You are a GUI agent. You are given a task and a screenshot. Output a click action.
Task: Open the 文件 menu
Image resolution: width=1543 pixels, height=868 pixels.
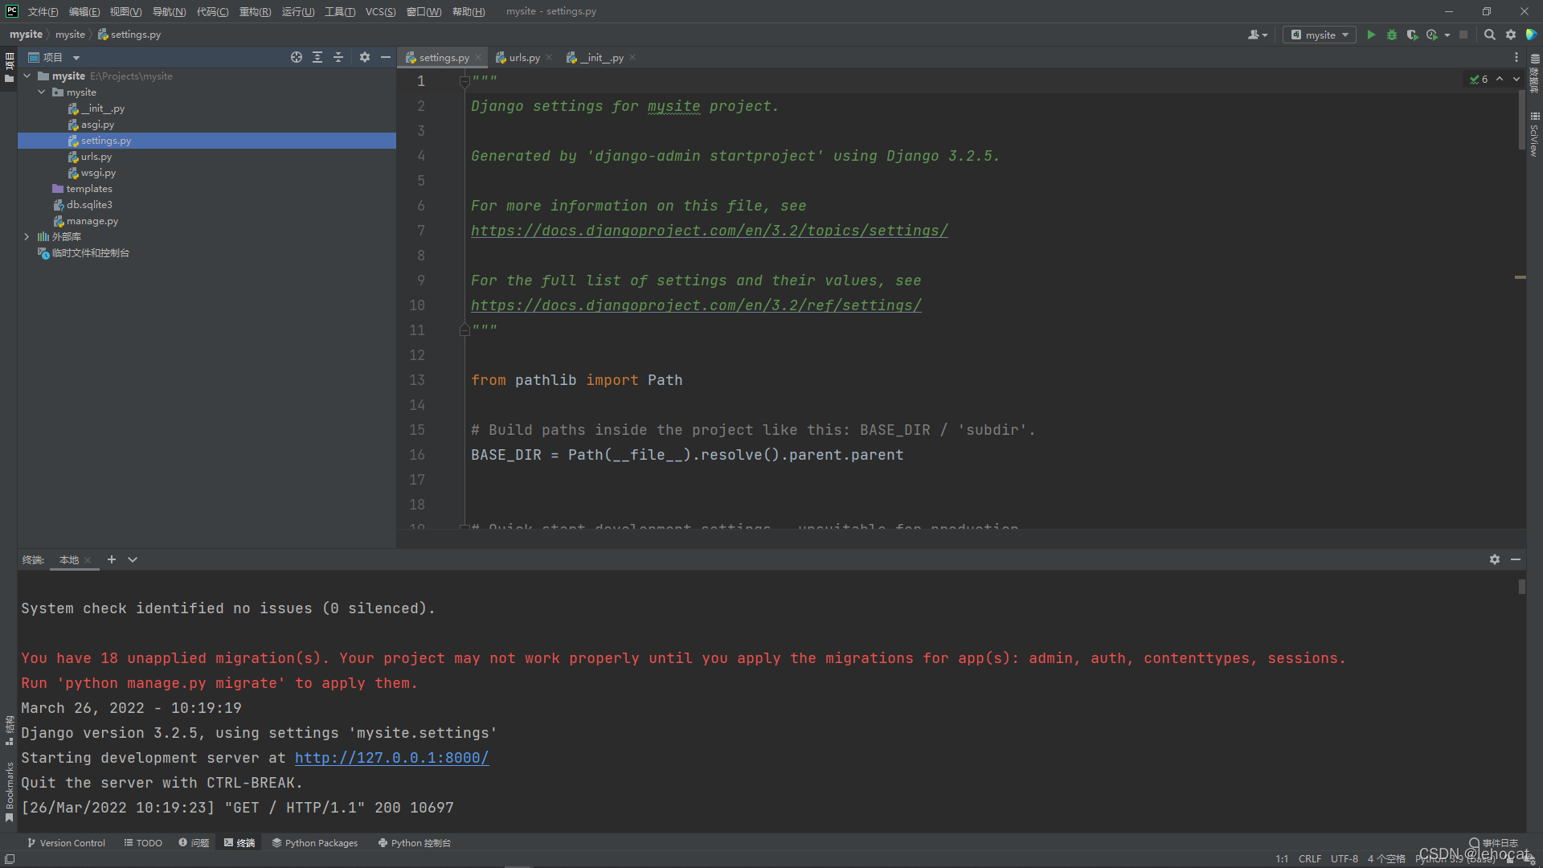(43, 11)
